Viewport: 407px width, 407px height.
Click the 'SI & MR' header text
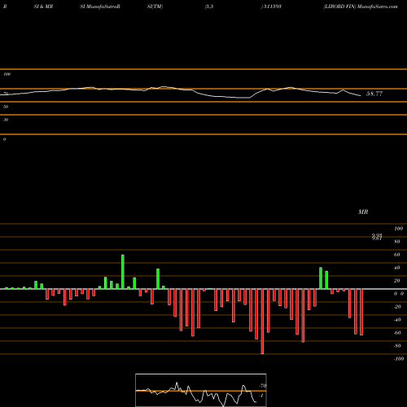click(43, 7)
